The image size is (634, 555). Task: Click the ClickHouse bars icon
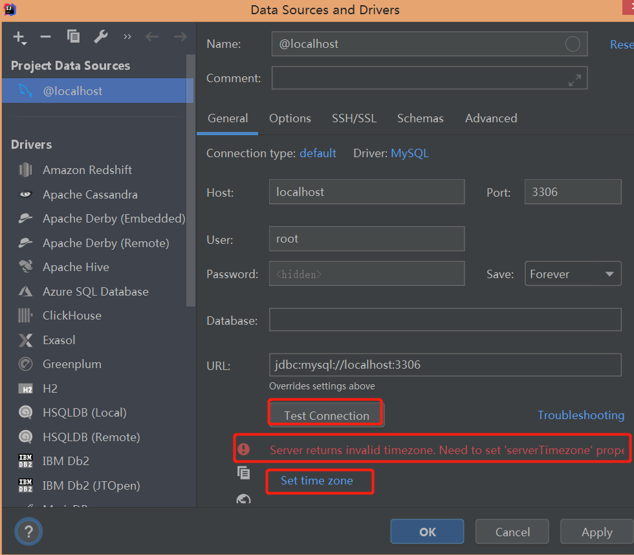pos(25,315)
